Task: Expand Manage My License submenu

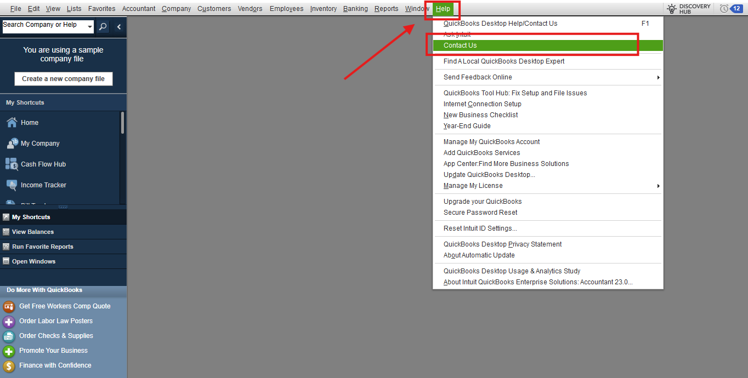Action: coord(658,186)
